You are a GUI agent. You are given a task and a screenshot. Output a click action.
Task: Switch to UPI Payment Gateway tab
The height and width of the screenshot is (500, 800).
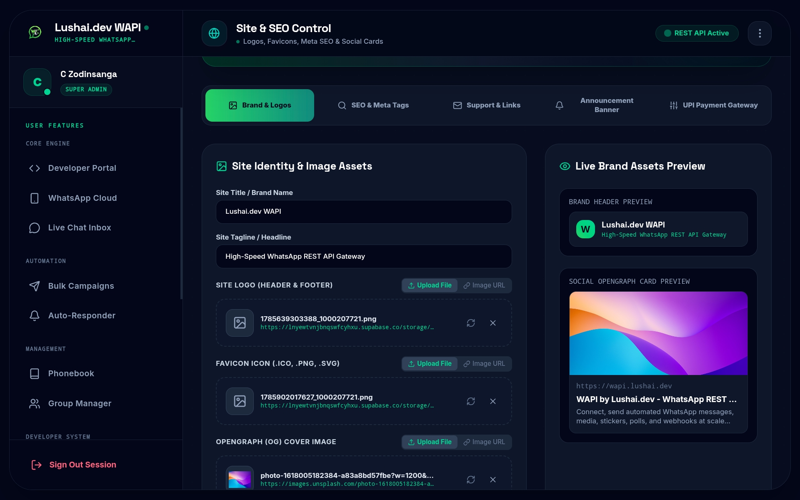(714, 105)
